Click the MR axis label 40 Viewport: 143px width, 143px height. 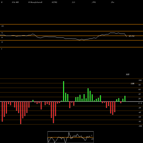140,94
